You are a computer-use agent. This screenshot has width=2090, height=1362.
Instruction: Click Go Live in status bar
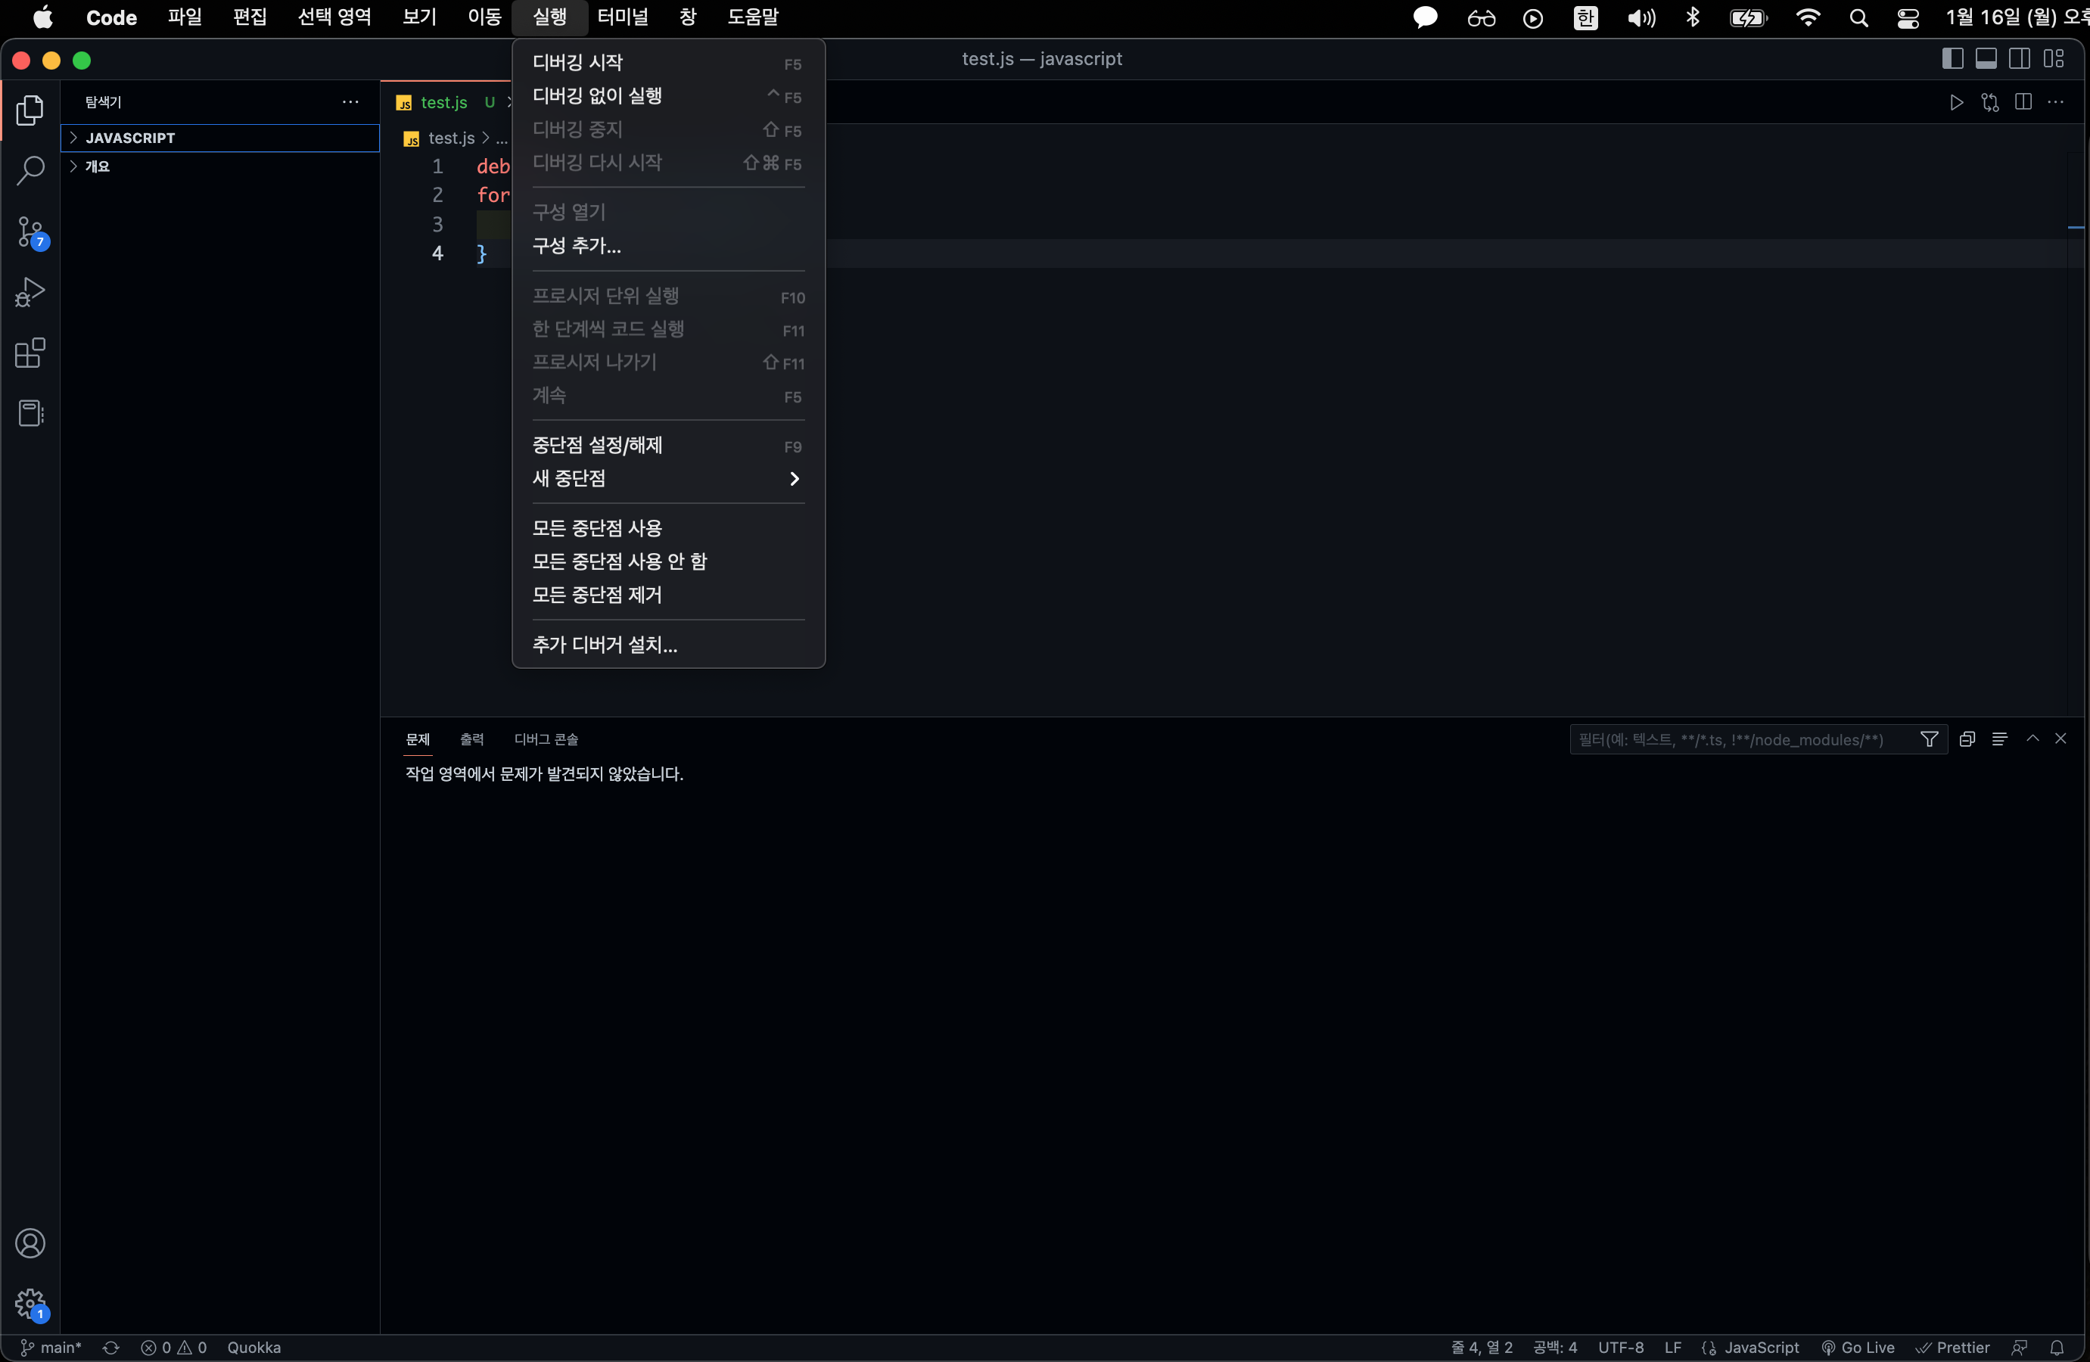(x=1857, y=1347)
